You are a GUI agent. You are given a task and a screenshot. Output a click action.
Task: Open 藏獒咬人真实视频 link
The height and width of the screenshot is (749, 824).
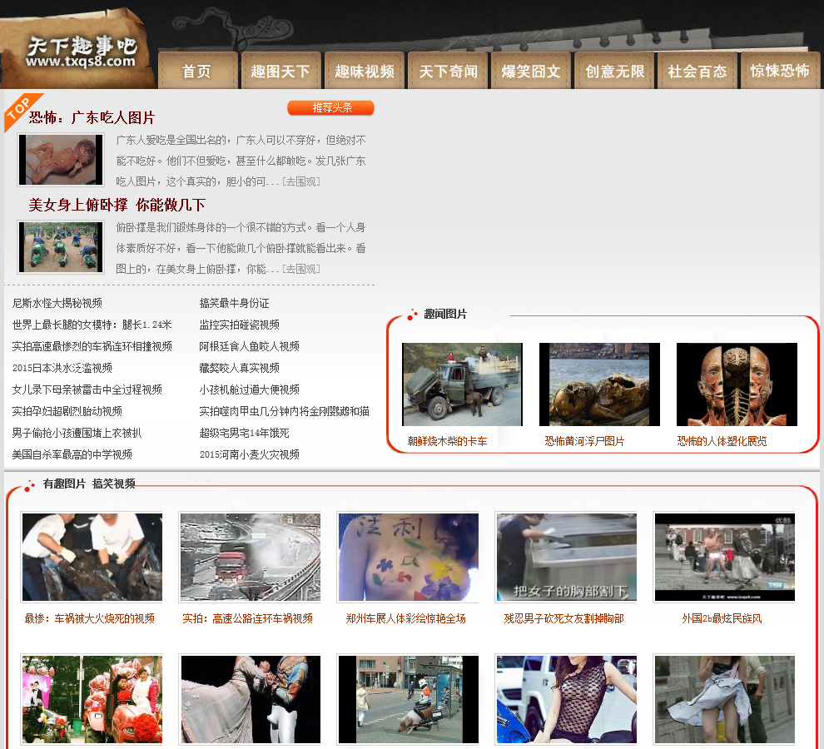click(x=239, y=368)
